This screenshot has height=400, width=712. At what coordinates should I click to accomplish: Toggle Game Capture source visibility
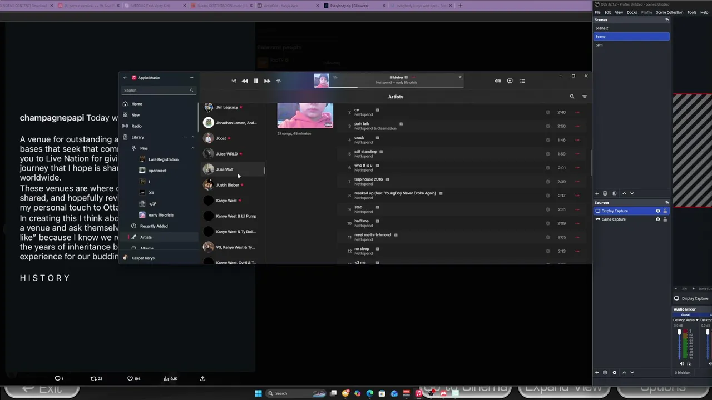tap(657, 219)
